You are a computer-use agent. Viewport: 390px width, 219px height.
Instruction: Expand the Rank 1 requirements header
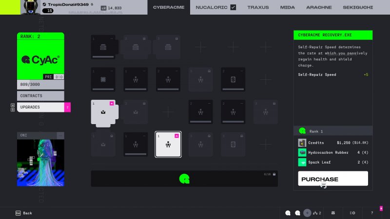(333, 131)
